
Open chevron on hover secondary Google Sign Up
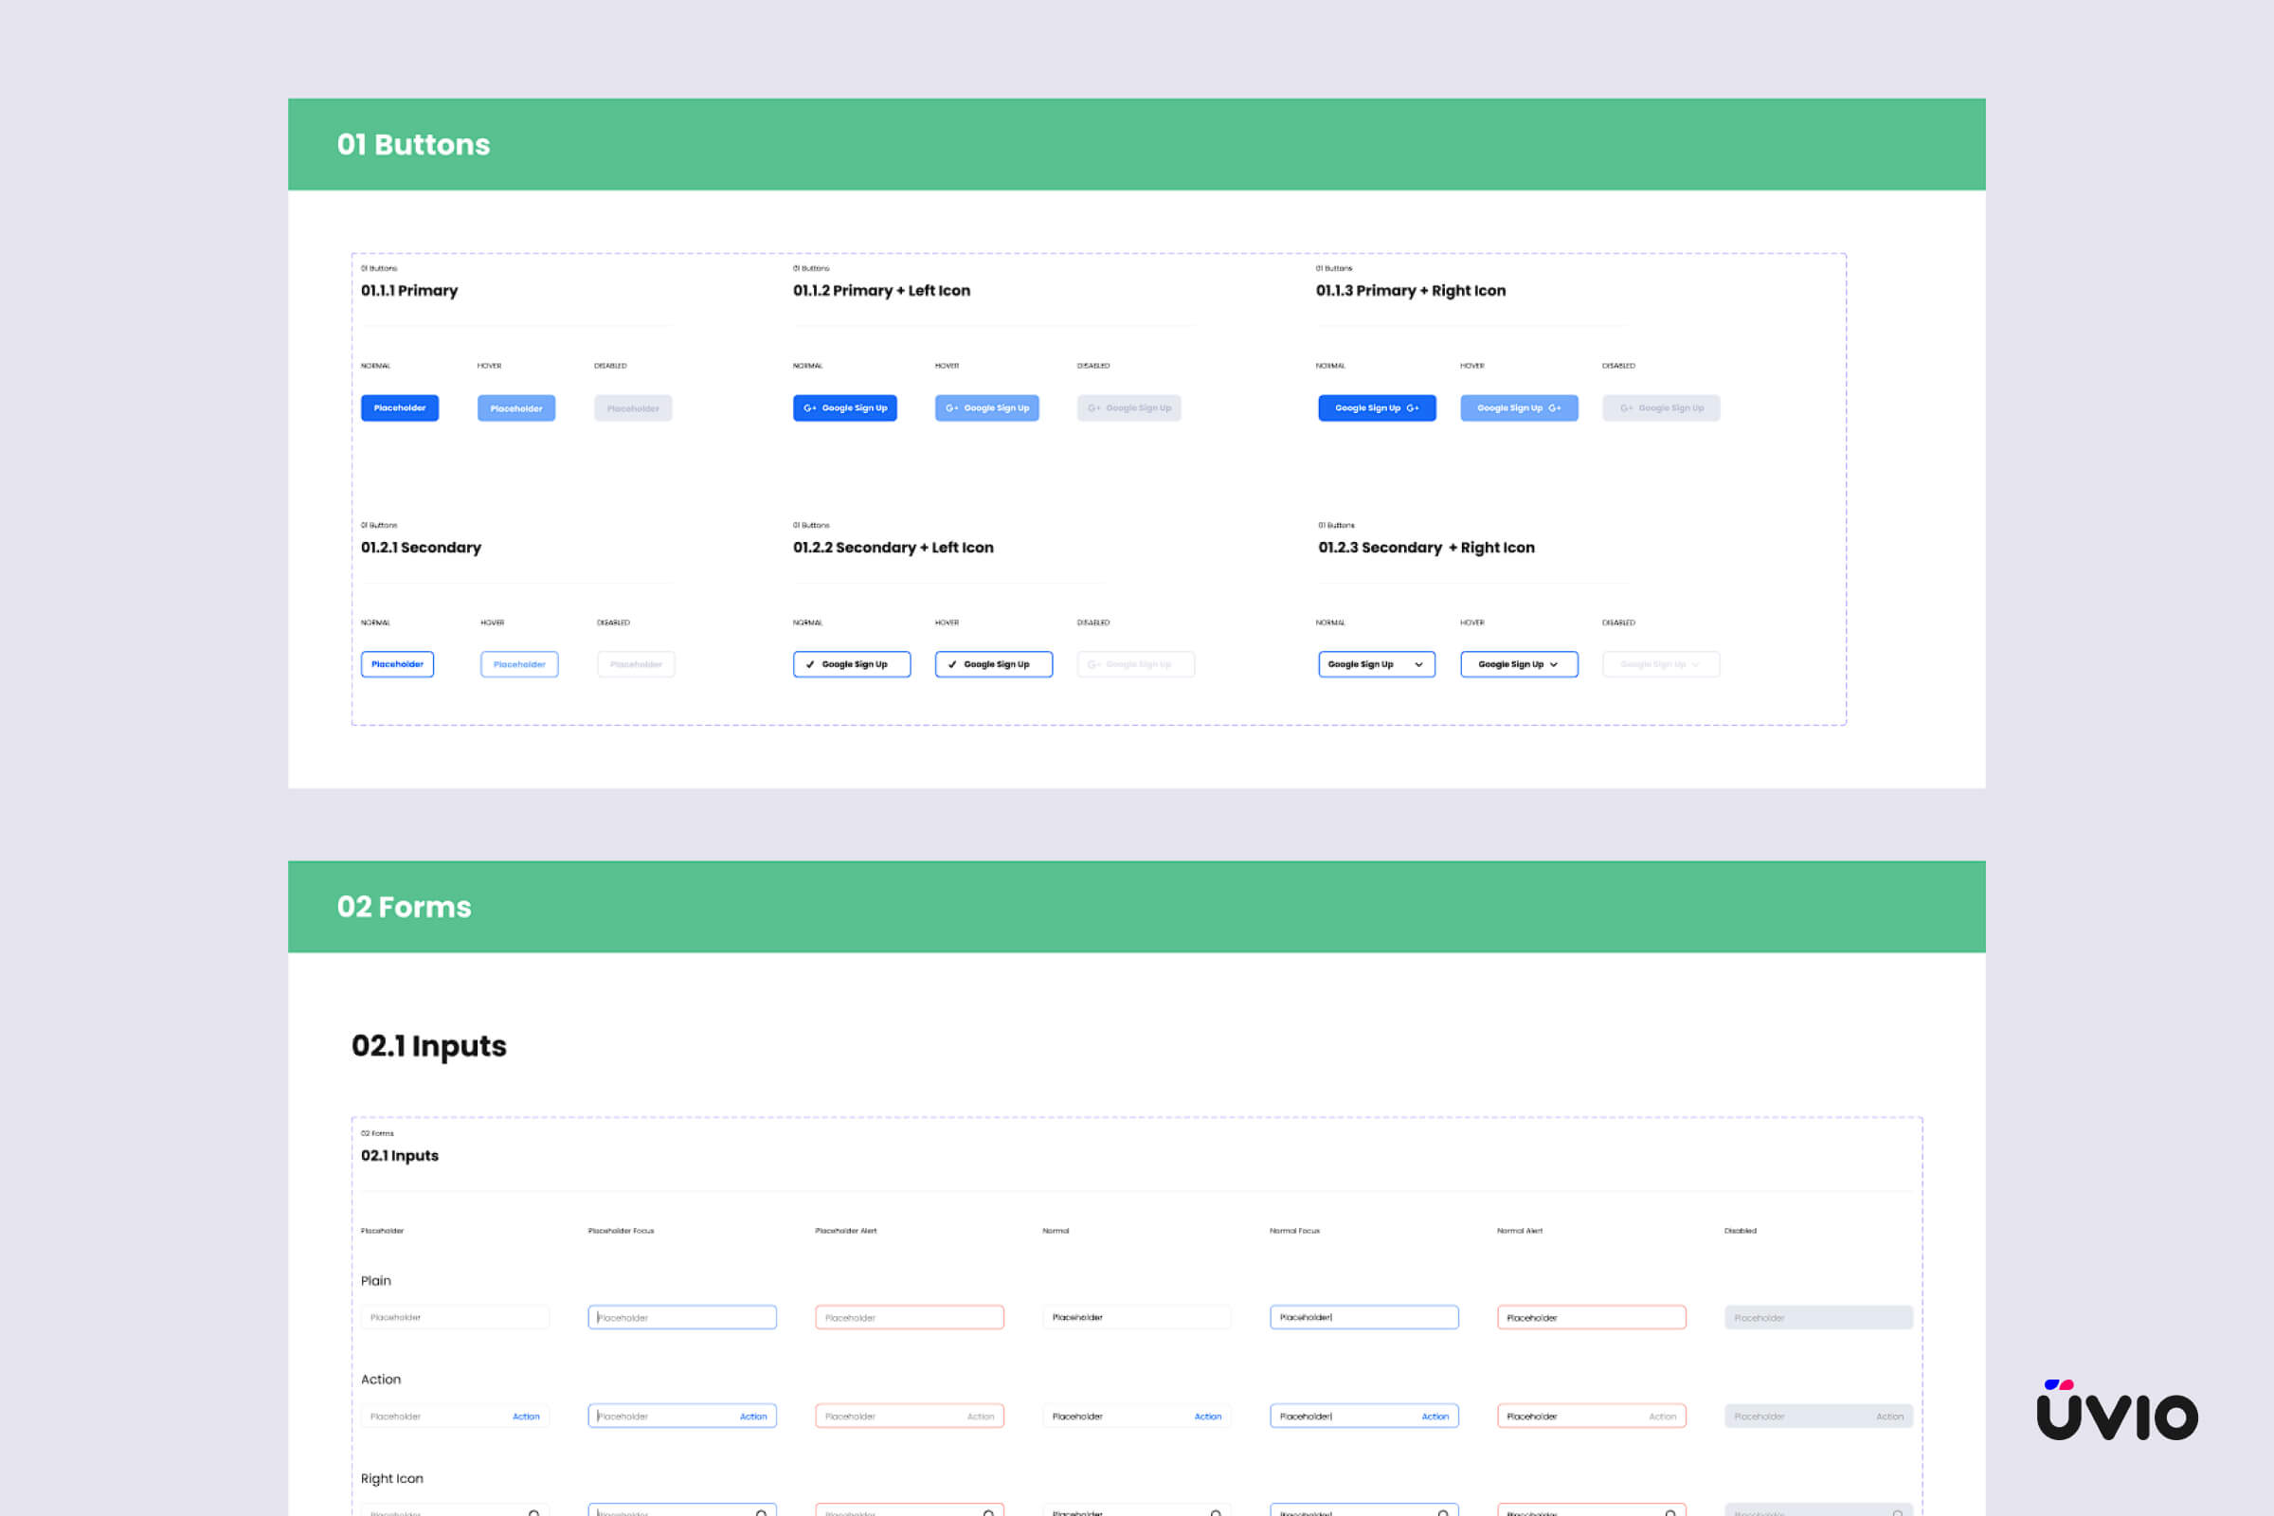[1554, 664]
